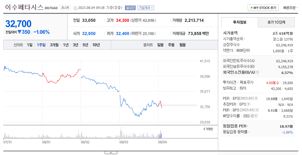Select the 3년 line chart period
This screenshot has height=155, width=302.
click(75, 45)
